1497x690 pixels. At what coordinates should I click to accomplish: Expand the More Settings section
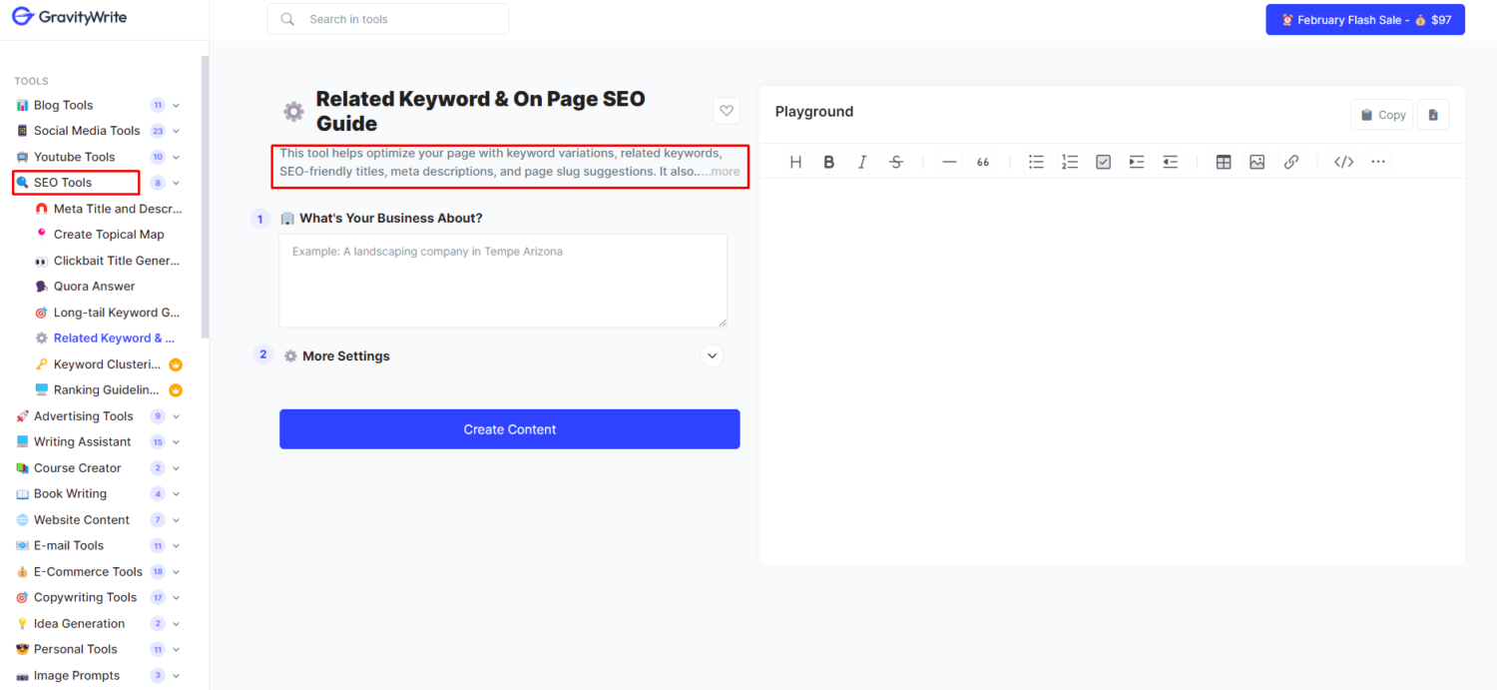[x=712, y=355]
